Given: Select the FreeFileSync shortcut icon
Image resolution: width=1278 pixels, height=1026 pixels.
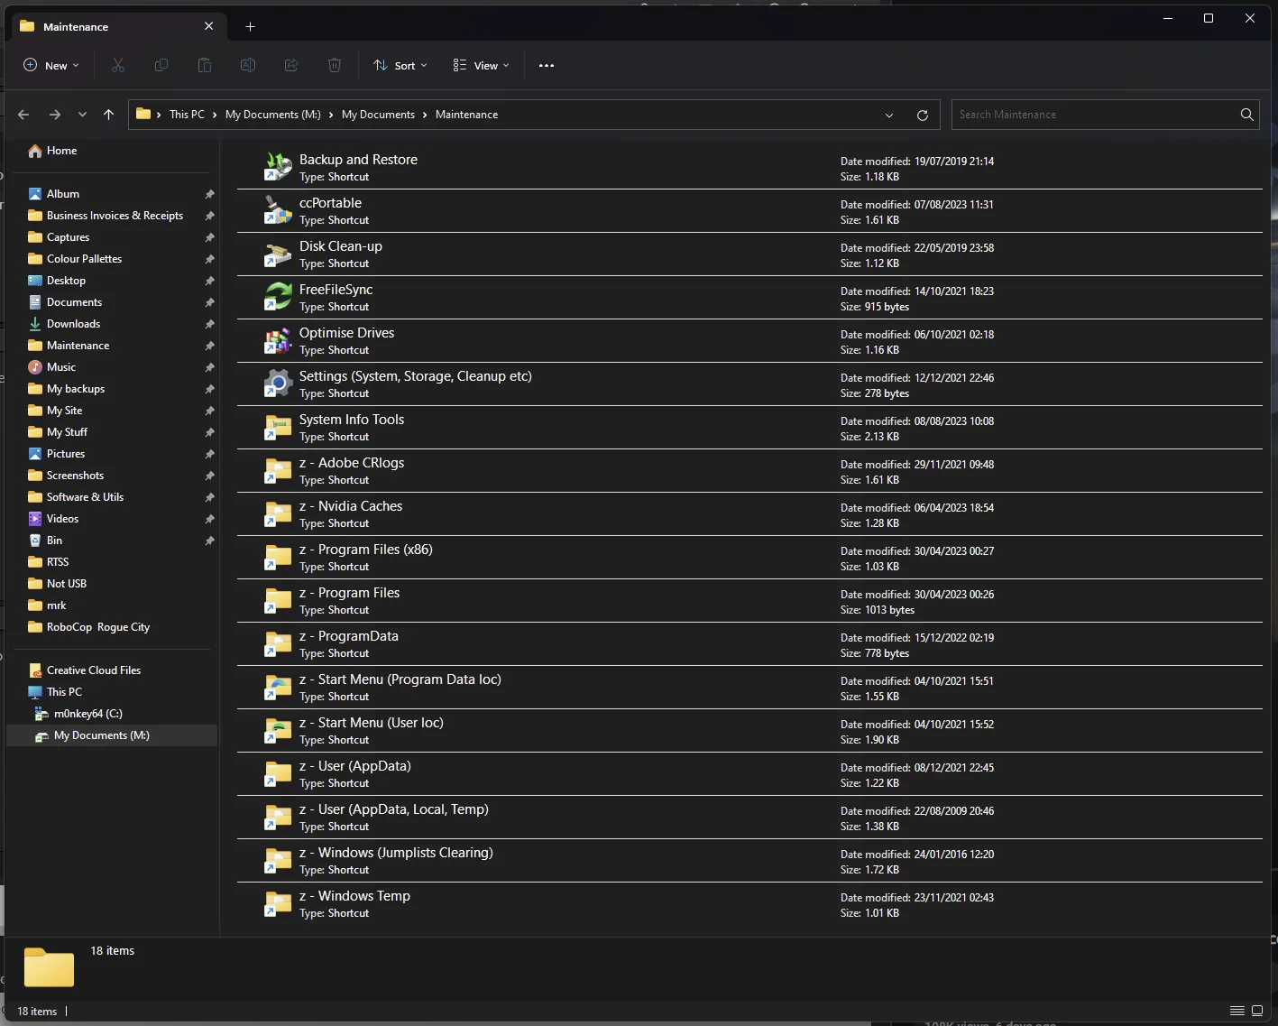Looking at the screenshot, I should (x=278, y=297).
